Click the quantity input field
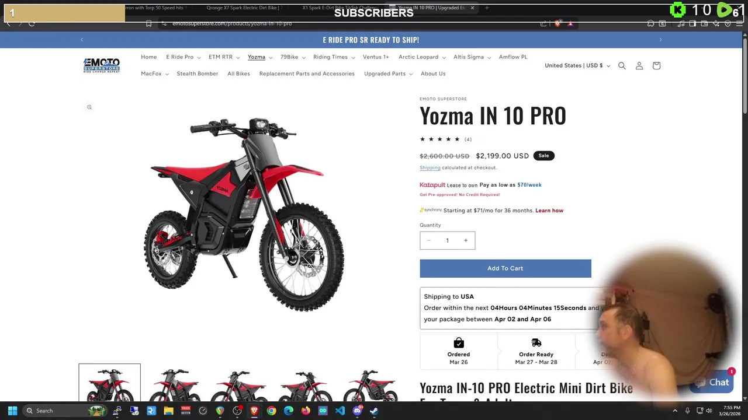 click(447, 240)
